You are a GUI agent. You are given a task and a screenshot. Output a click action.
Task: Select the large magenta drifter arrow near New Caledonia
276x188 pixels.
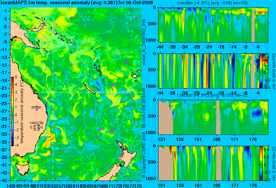pos(113,85)
